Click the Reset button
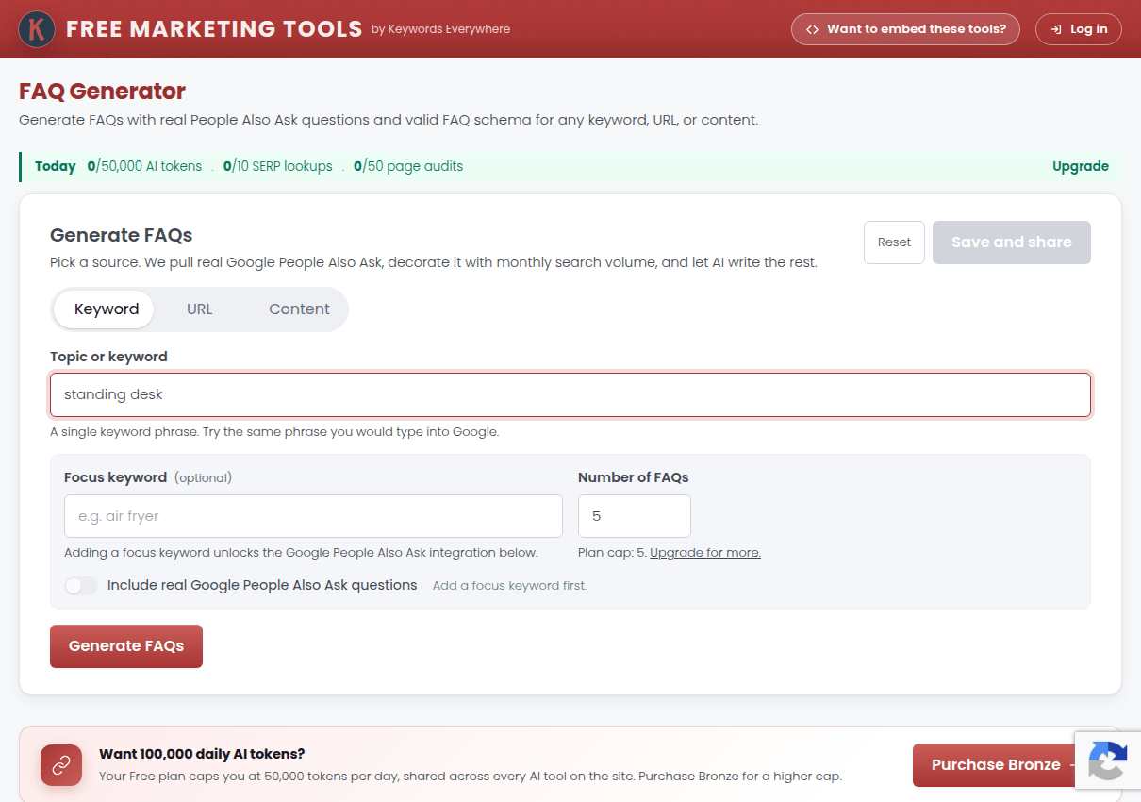 point(894,242)
